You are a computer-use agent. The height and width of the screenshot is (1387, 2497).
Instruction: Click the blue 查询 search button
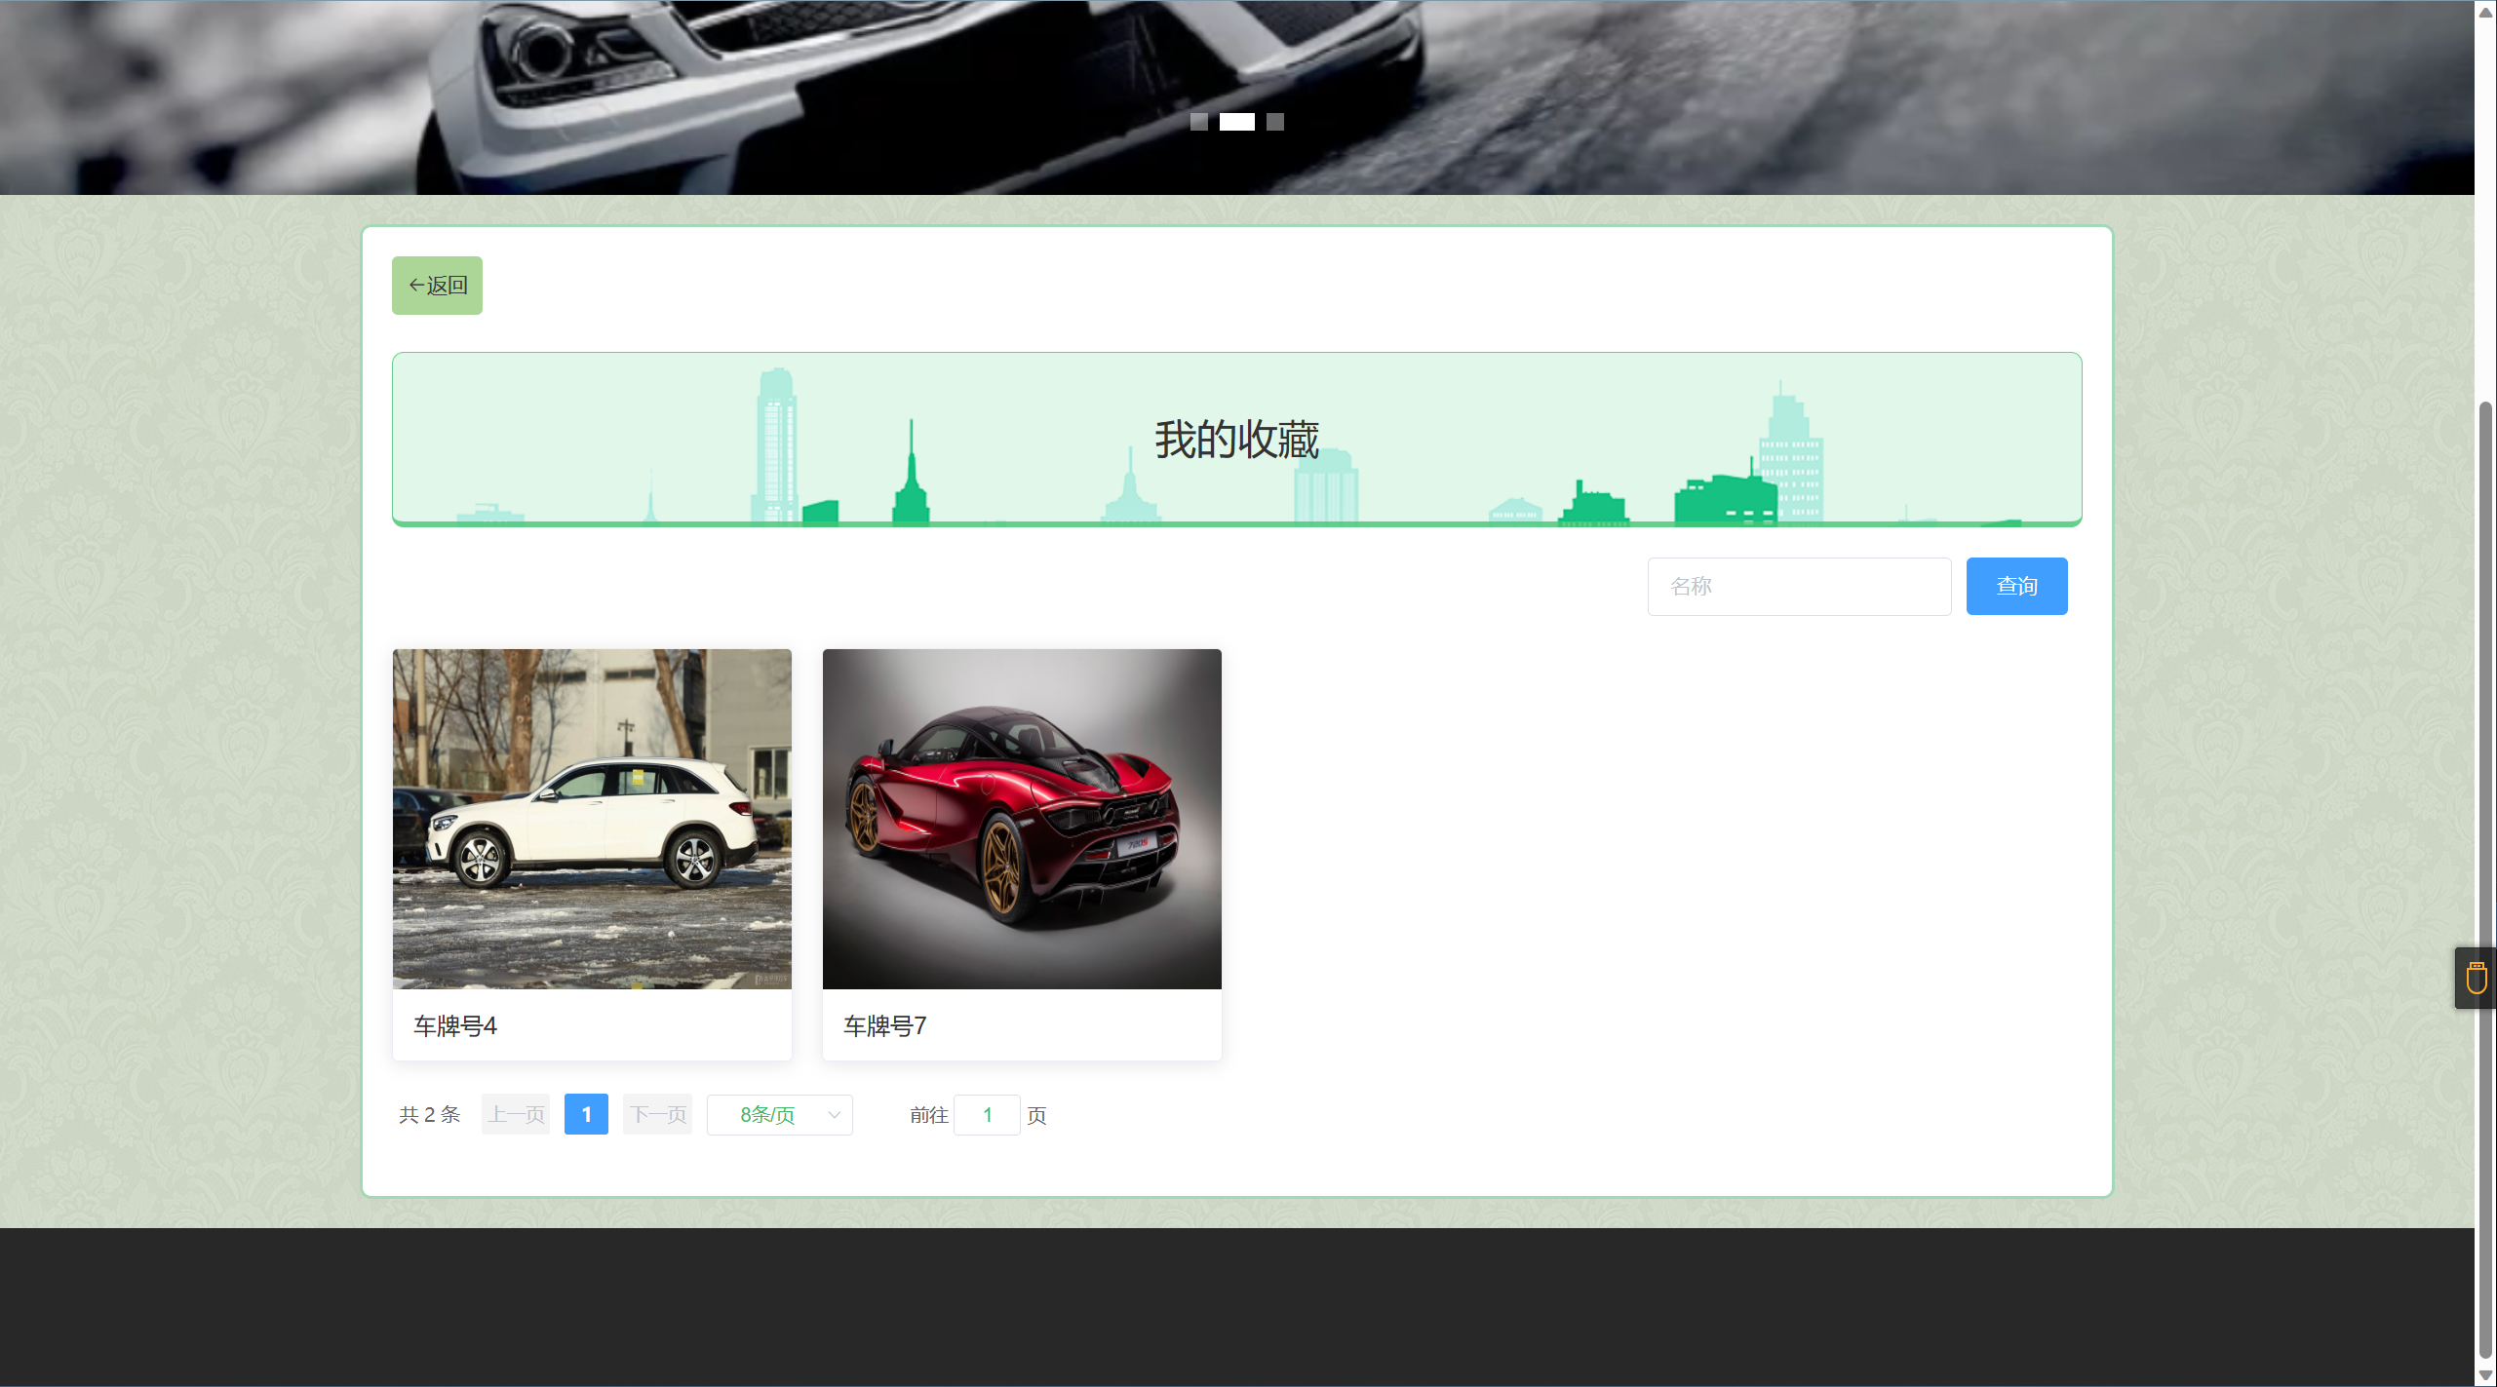coord(2016,586)
